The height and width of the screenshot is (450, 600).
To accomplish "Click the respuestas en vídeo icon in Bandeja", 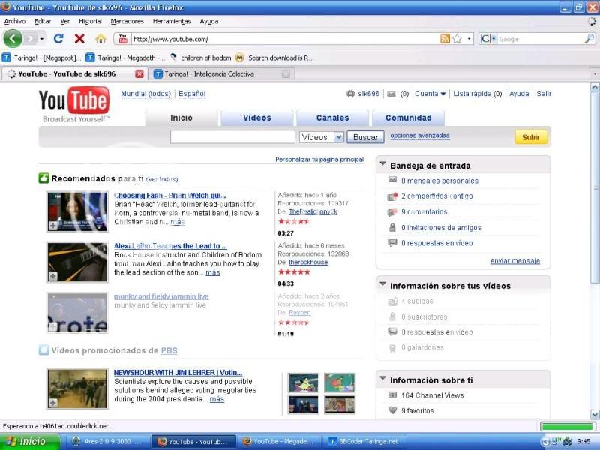I will 392,242.
